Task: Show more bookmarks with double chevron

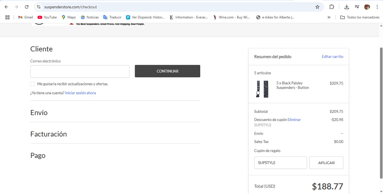Action: pos(329,17)
